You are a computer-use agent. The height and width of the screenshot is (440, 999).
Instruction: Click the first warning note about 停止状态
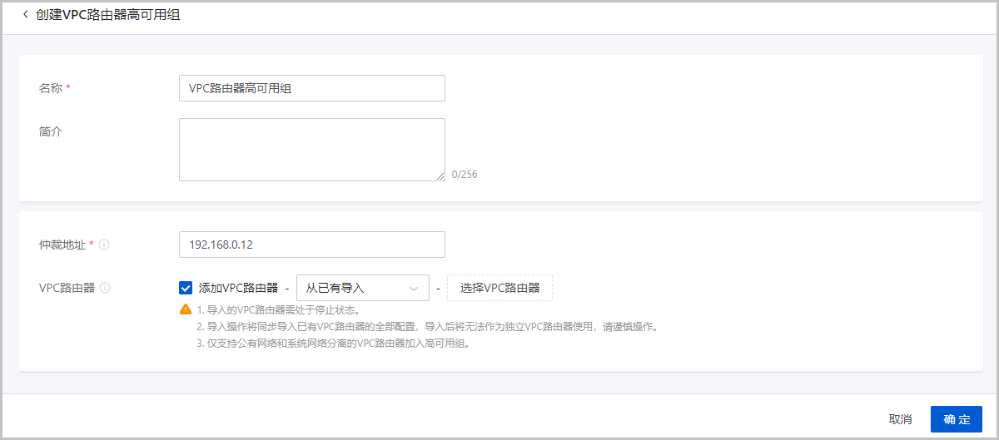click(278, 309)
